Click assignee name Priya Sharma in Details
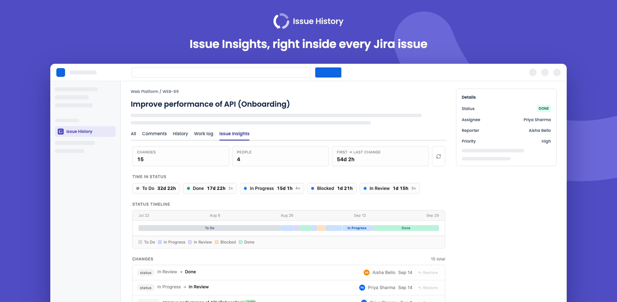Image resolution: width=617 pixels, height=302 pixels. coord(537,120)
